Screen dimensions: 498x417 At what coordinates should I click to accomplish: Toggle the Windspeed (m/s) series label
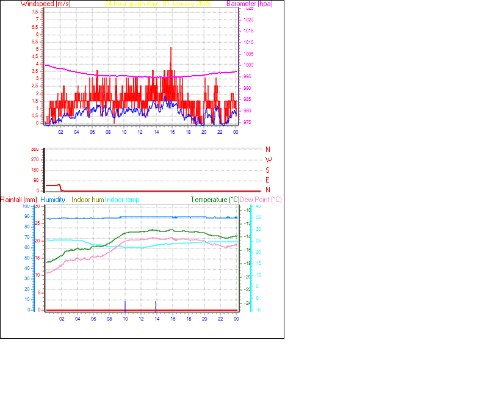tap(45, 4)
